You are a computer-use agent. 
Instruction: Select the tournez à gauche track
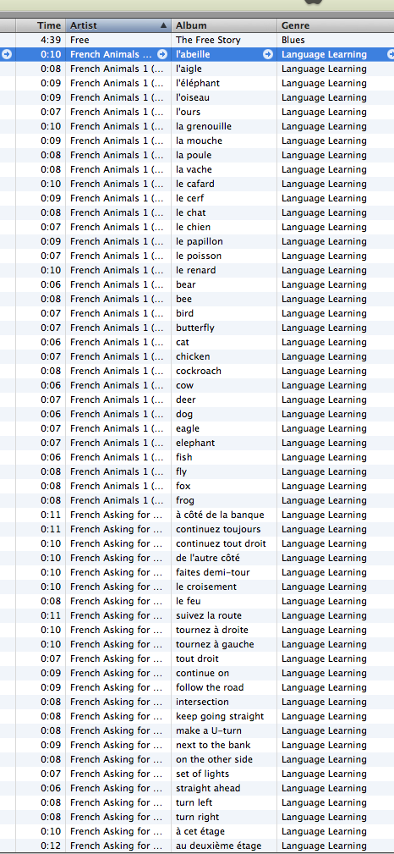[197, 644]
